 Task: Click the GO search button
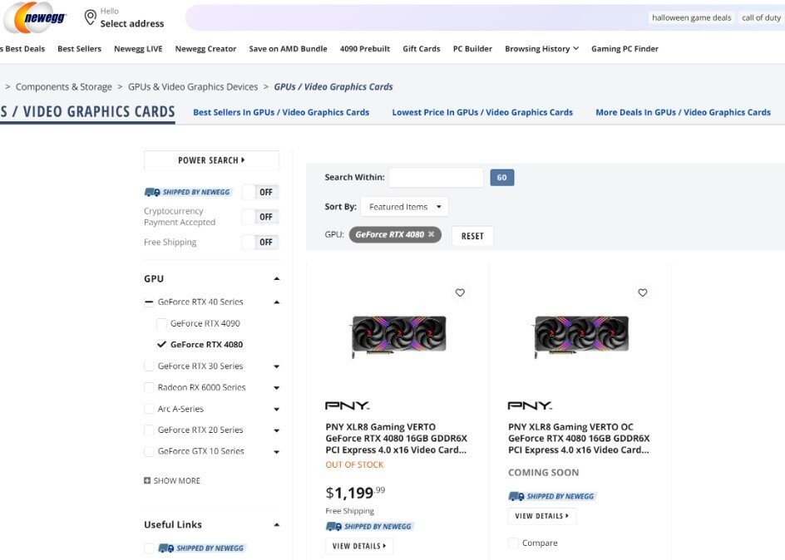501,178
